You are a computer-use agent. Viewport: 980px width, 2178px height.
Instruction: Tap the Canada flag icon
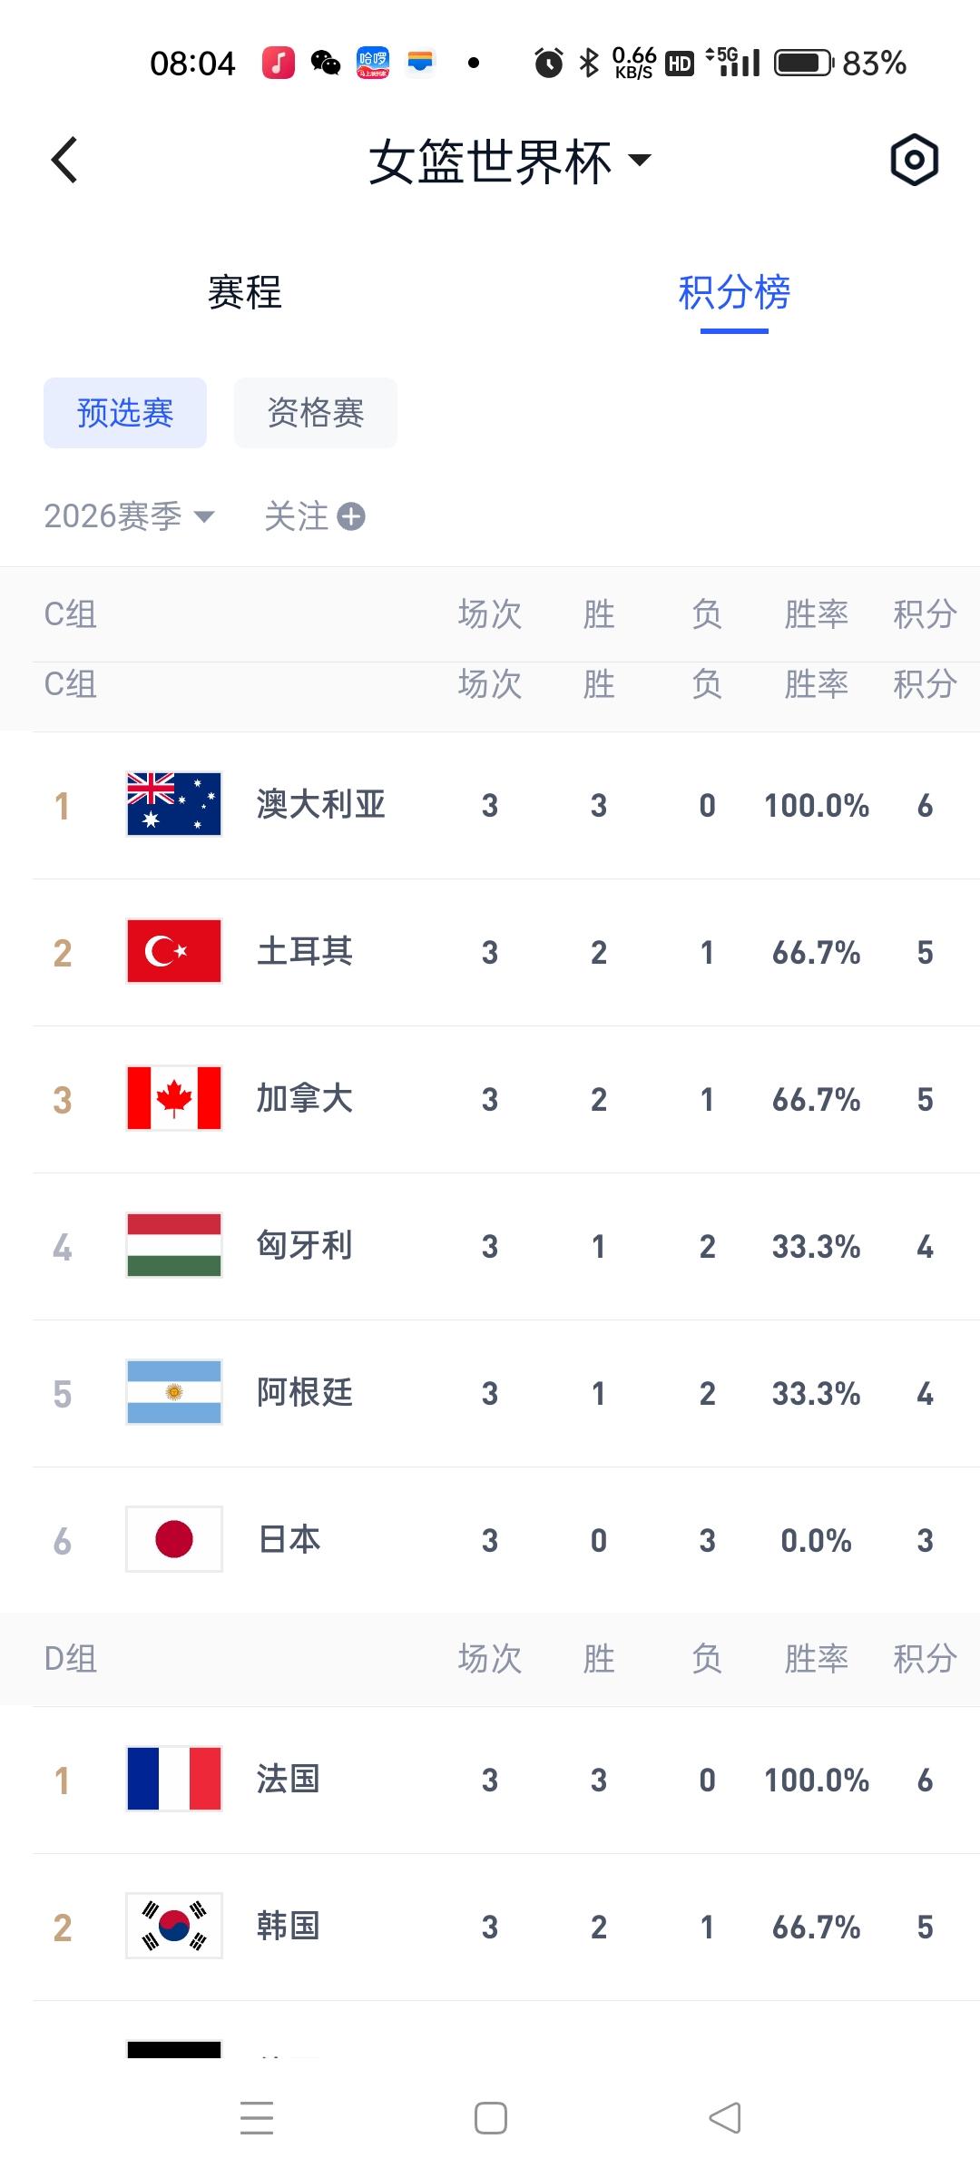pyautogui.click(x=173, y=1099)
